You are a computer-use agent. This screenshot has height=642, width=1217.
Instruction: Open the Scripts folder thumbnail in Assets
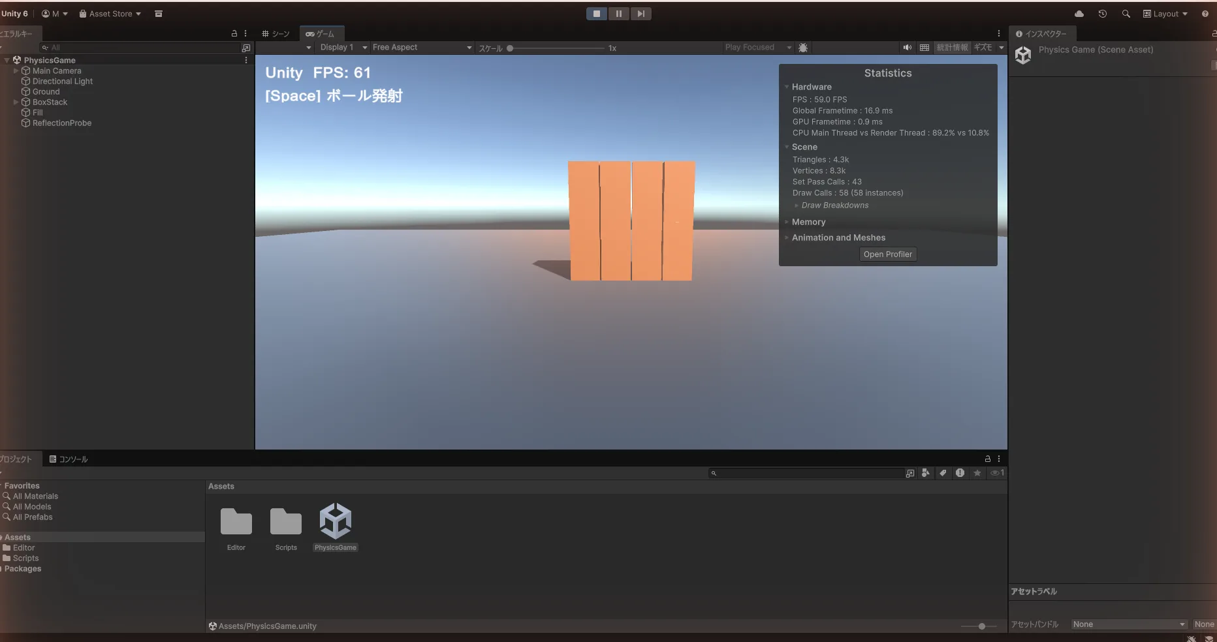coord(286,522)
